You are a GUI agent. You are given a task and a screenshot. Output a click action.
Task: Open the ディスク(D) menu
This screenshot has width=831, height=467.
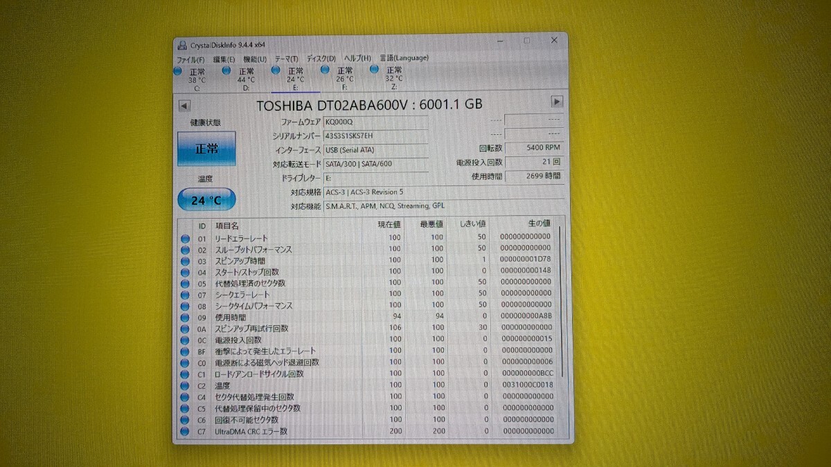coord(321,59)
